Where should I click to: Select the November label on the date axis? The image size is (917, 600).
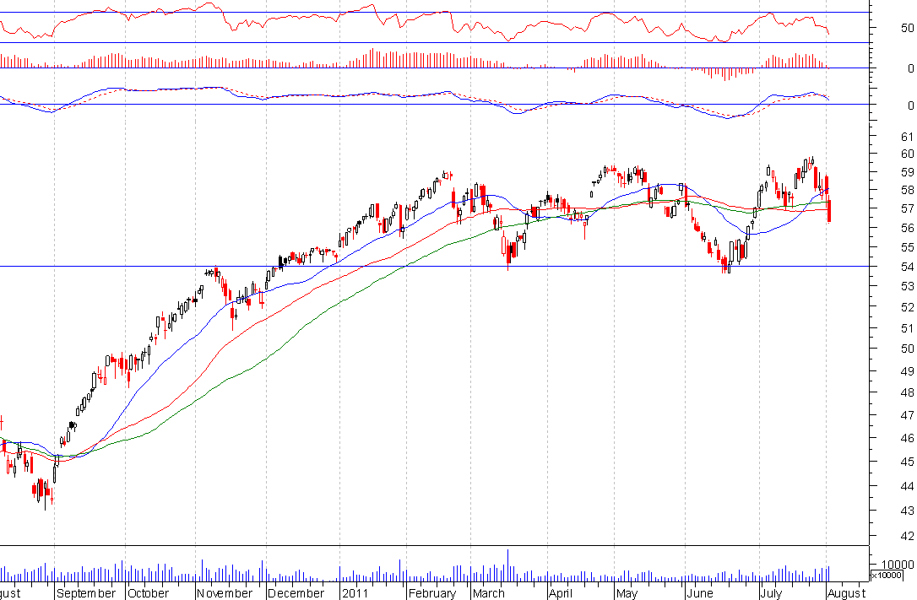pos(224,593)
